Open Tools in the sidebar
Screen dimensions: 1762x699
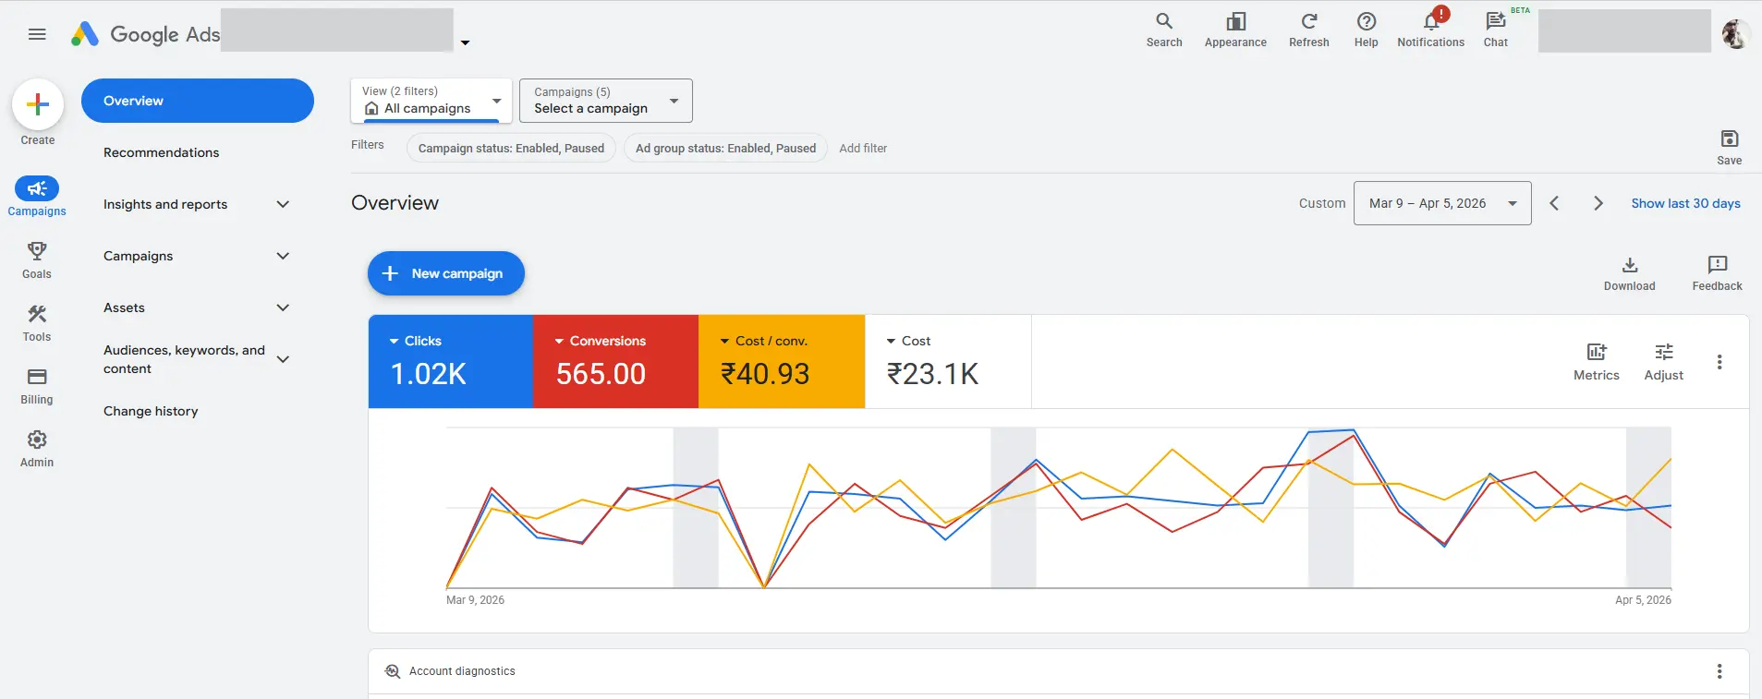coord(37,322)
